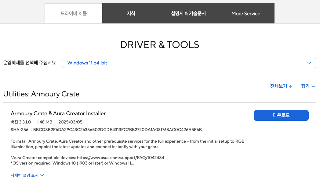Expand details with 자세한 설명 표시
Image resolution: width=320 pixels, height=191 pixels.
click(27, 175)
